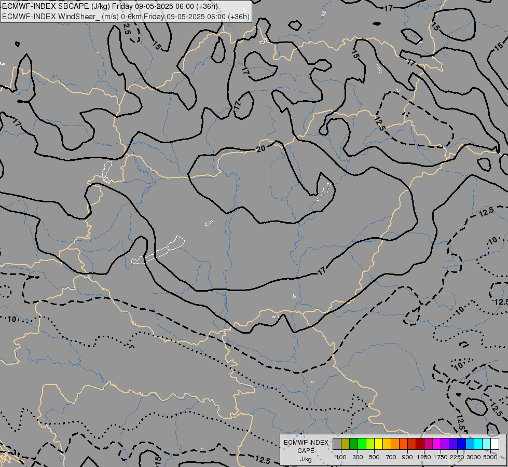
Task: Select the violet swatch left of 2250
Action: pos(453,444)
